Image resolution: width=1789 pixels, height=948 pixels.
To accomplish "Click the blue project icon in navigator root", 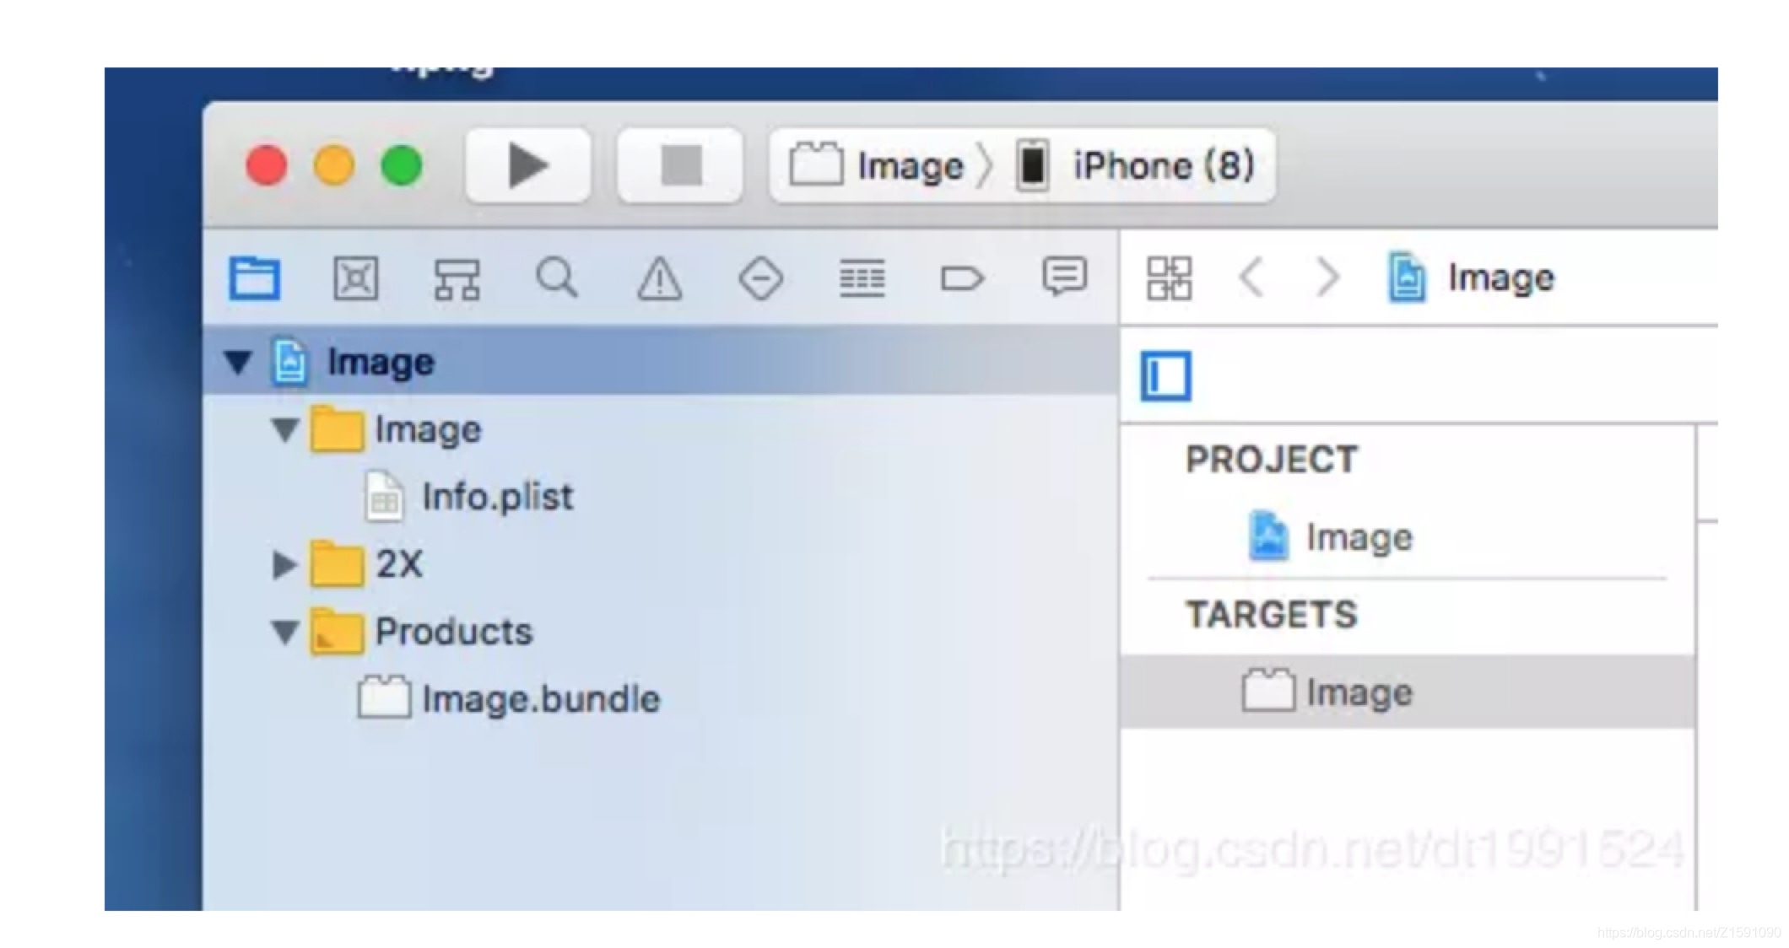I will (289, 362).
